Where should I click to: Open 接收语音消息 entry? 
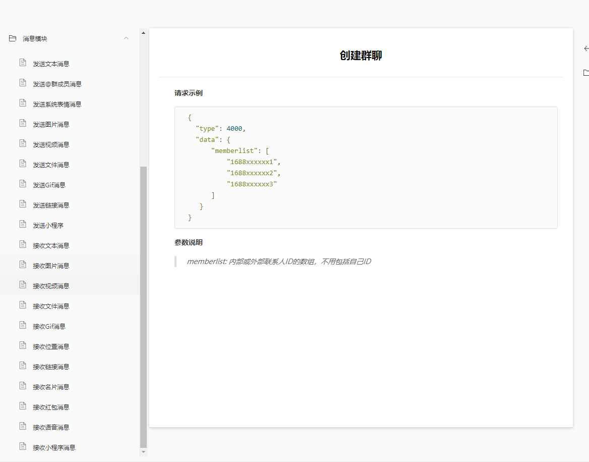(51, 427)
